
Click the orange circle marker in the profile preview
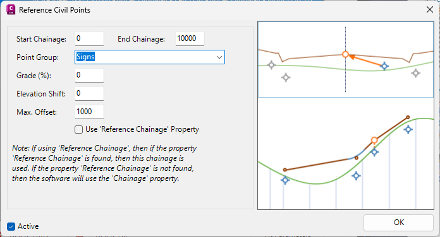coord(374,140)
